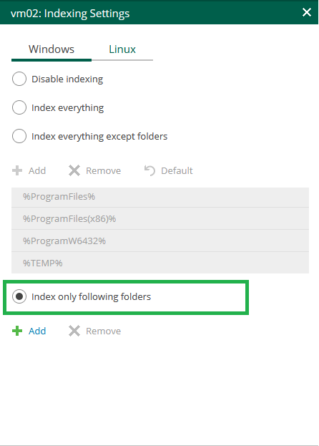Enable Index everything except folders
The height and width of the screenshot is (446, 319).
coord(19,136)
